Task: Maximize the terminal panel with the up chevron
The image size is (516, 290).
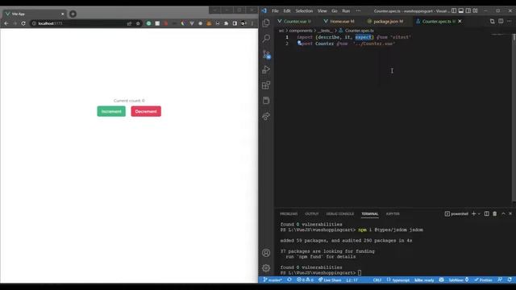Action: (503, 213)
